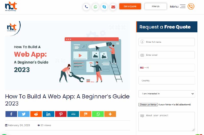Click Aucun fichier n'a été sélectionné text
Image resolution: width=204 pixels, height=135 pixels.
174,104
